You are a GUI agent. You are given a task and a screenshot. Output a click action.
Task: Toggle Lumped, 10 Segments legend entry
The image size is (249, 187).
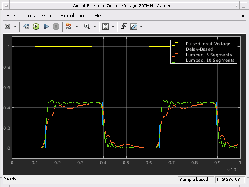pos(210,61)
